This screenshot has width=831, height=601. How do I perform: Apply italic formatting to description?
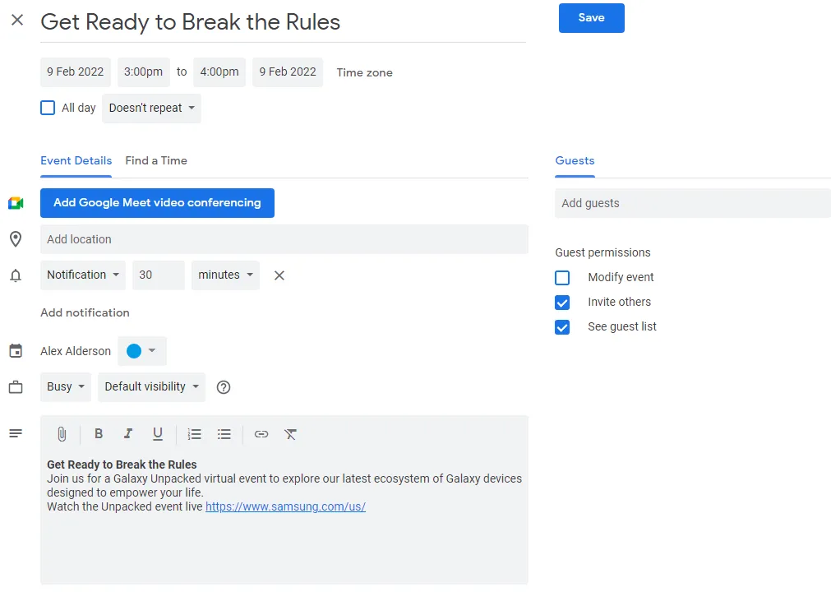tap(128, 434)
